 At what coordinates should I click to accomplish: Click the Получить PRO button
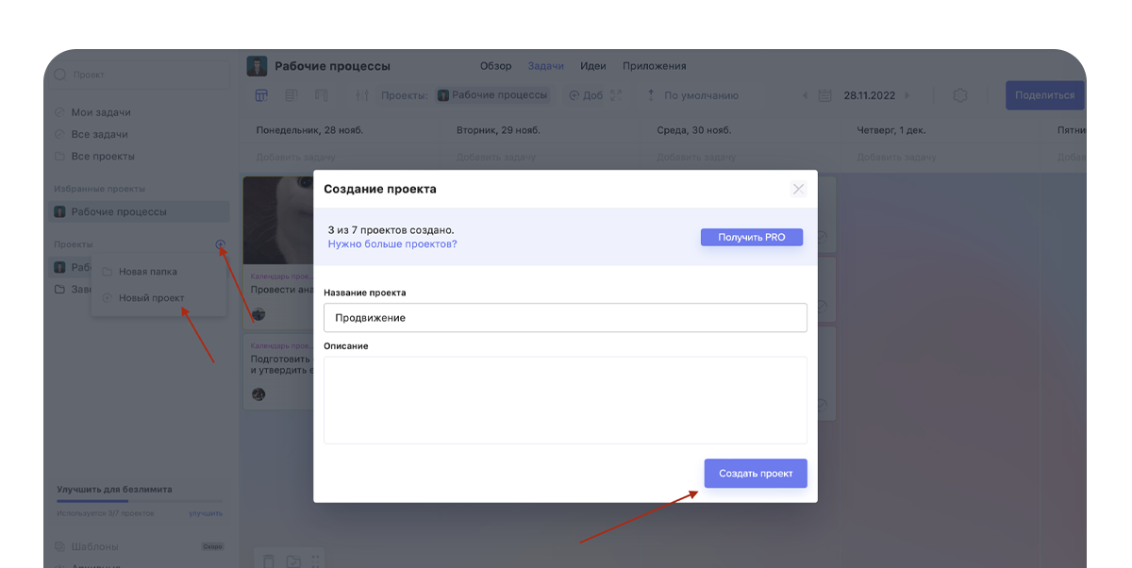(752, 237)
